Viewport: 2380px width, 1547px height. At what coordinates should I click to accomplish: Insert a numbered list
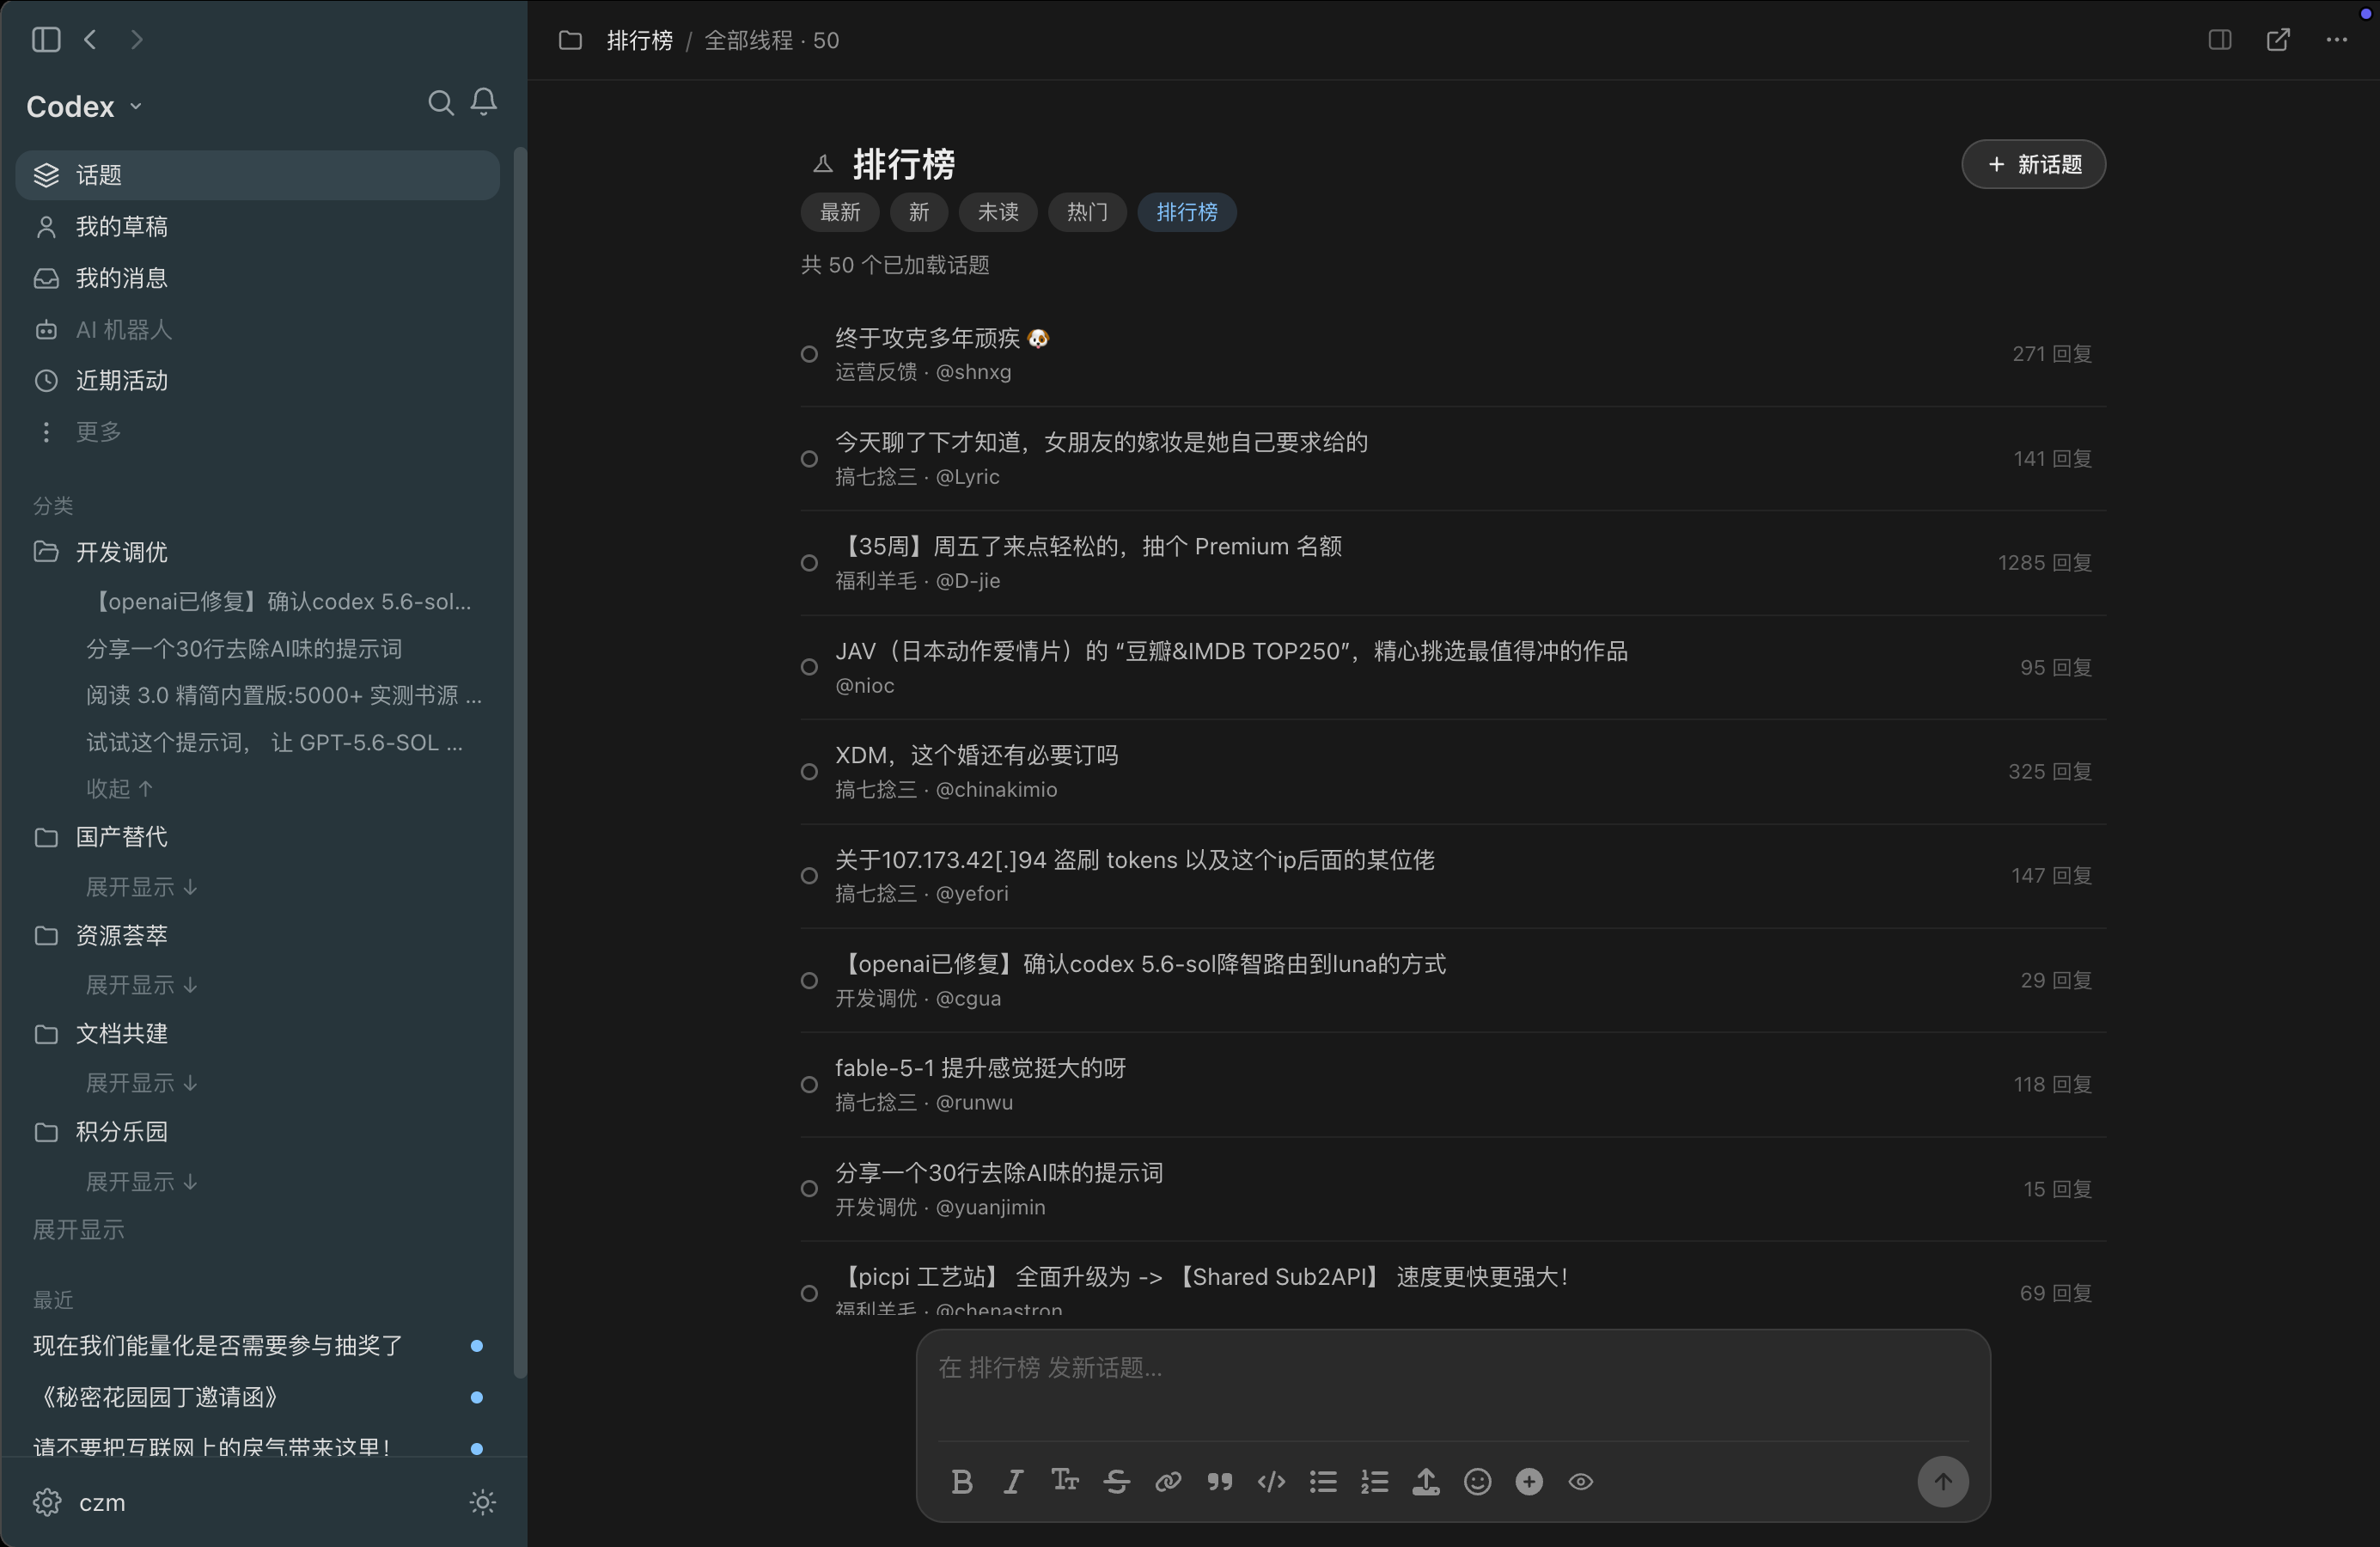pos(1374,1481)
